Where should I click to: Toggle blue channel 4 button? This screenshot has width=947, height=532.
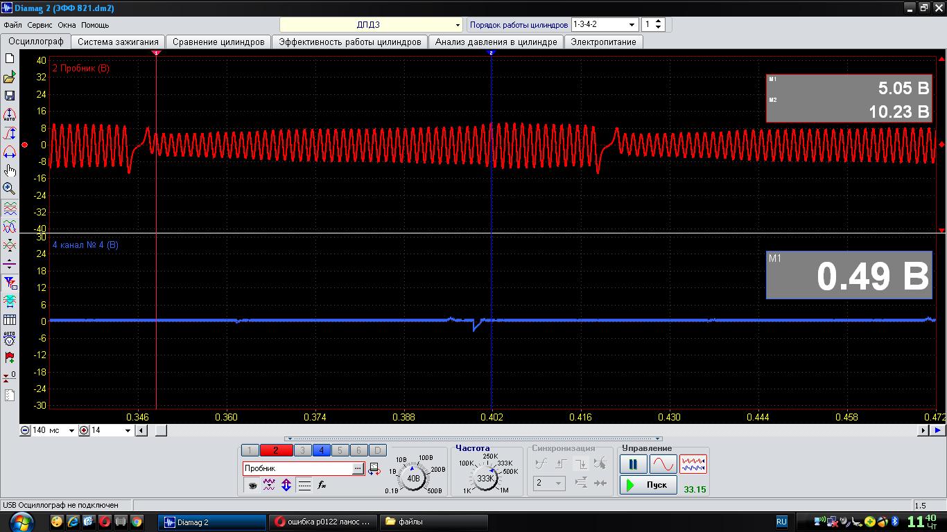[321, 450]
